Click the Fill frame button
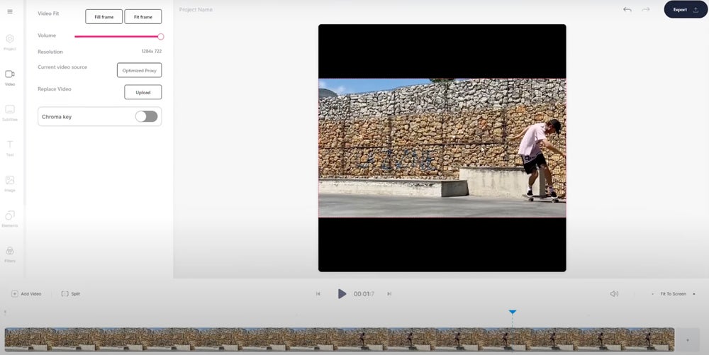 pos(104,16)
